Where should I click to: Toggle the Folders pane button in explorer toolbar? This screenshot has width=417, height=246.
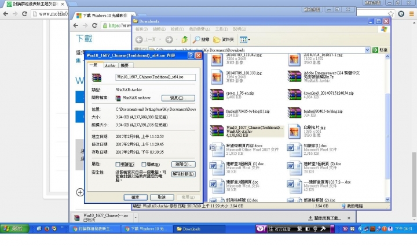(x=224, y=40)
